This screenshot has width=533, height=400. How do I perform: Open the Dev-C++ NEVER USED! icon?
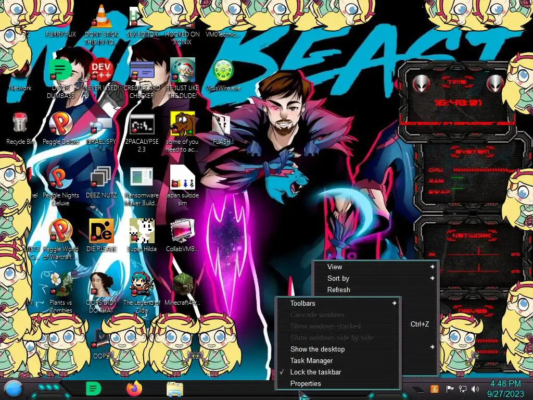[101, 71]
